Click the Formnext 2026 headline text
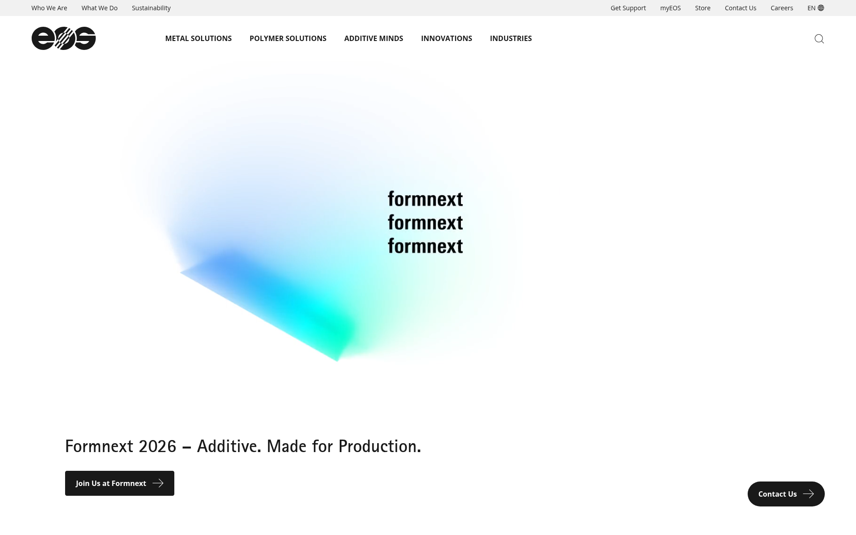 [x=243, y=446]
